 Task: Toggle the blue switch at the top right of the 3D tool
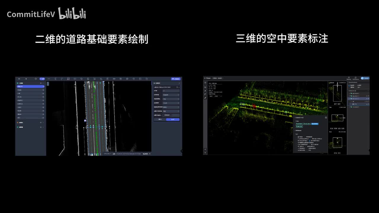365,78
